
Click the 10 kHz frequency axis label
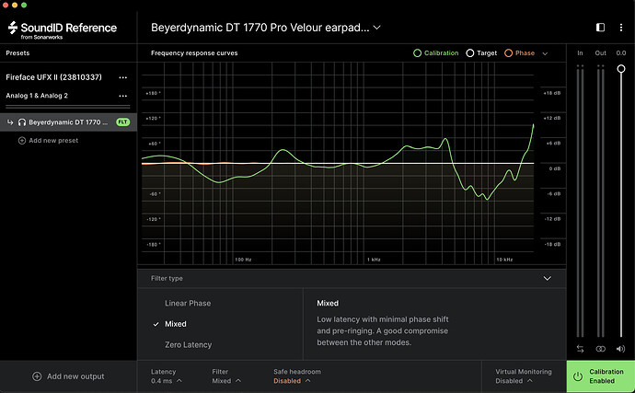(x=504, y=260)
